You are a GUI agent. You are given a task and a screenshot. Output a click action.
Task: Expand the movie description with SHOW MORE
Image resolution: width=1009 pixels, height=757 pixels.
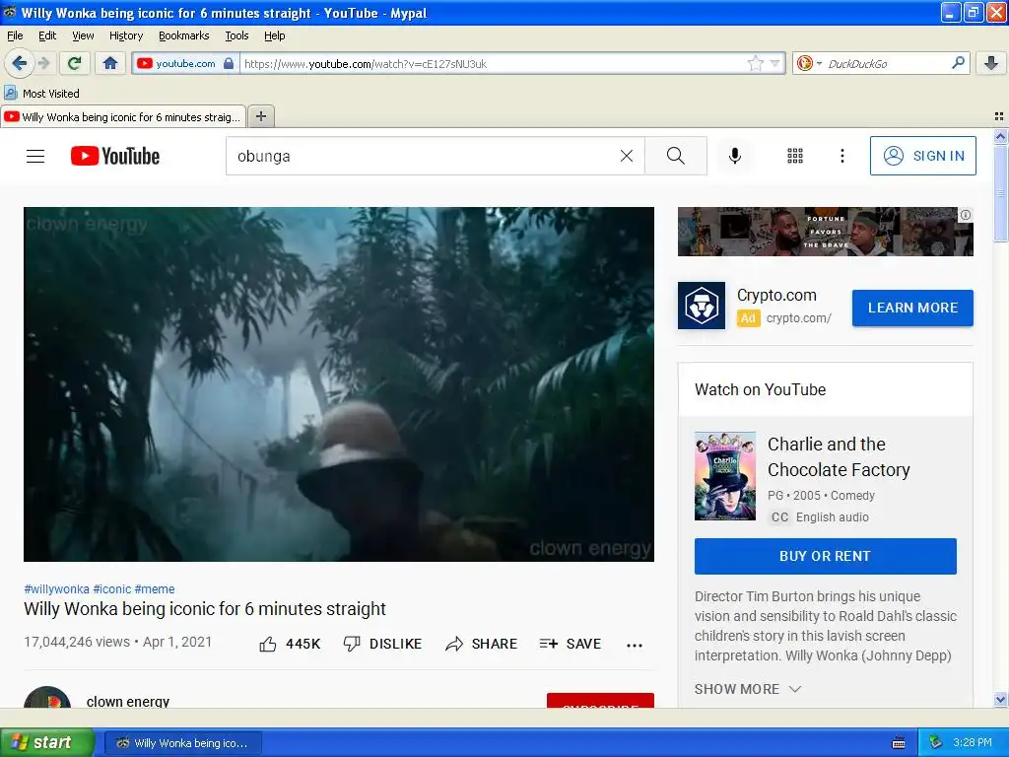[748, 689]
